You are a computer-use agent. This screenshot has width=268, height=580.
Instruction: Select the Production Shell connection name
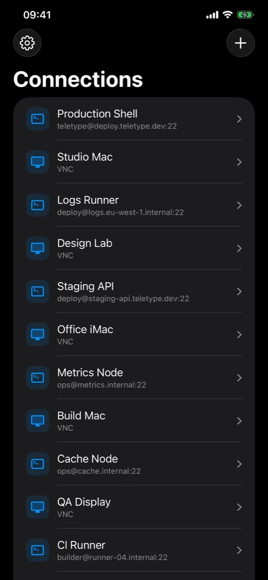pos(98,113)
